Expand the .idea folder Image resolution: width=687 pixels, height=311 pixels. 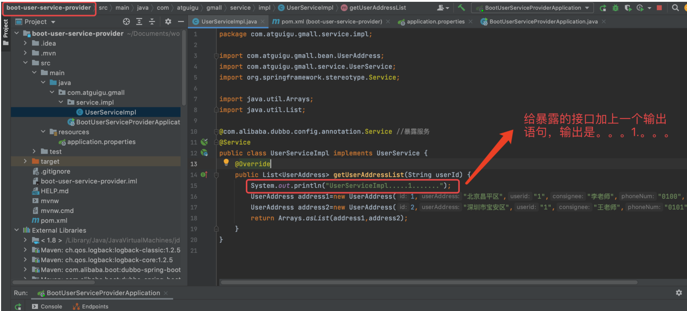tap(25, 43)
